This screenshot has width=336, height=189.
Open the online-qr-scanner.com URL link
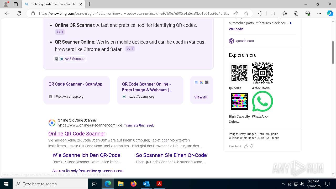click(x=90, y=125)
